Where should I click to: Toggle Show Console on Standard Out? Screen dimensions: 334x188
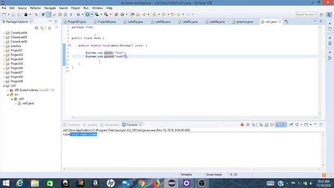(278, 125)
